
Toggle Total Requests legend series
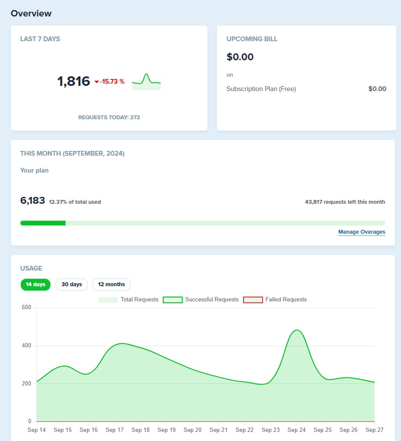point(128,300)
